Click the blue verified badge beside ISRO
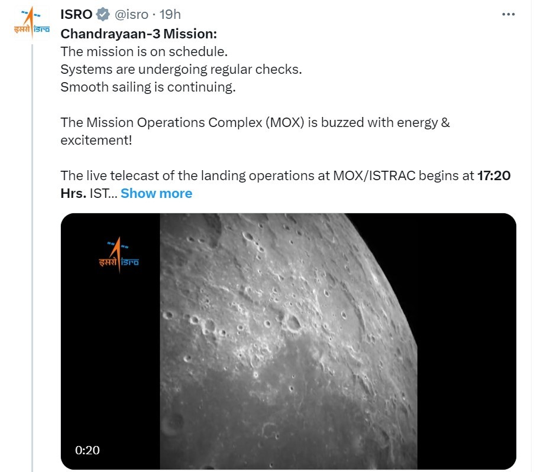 click(x=103, y=14)
